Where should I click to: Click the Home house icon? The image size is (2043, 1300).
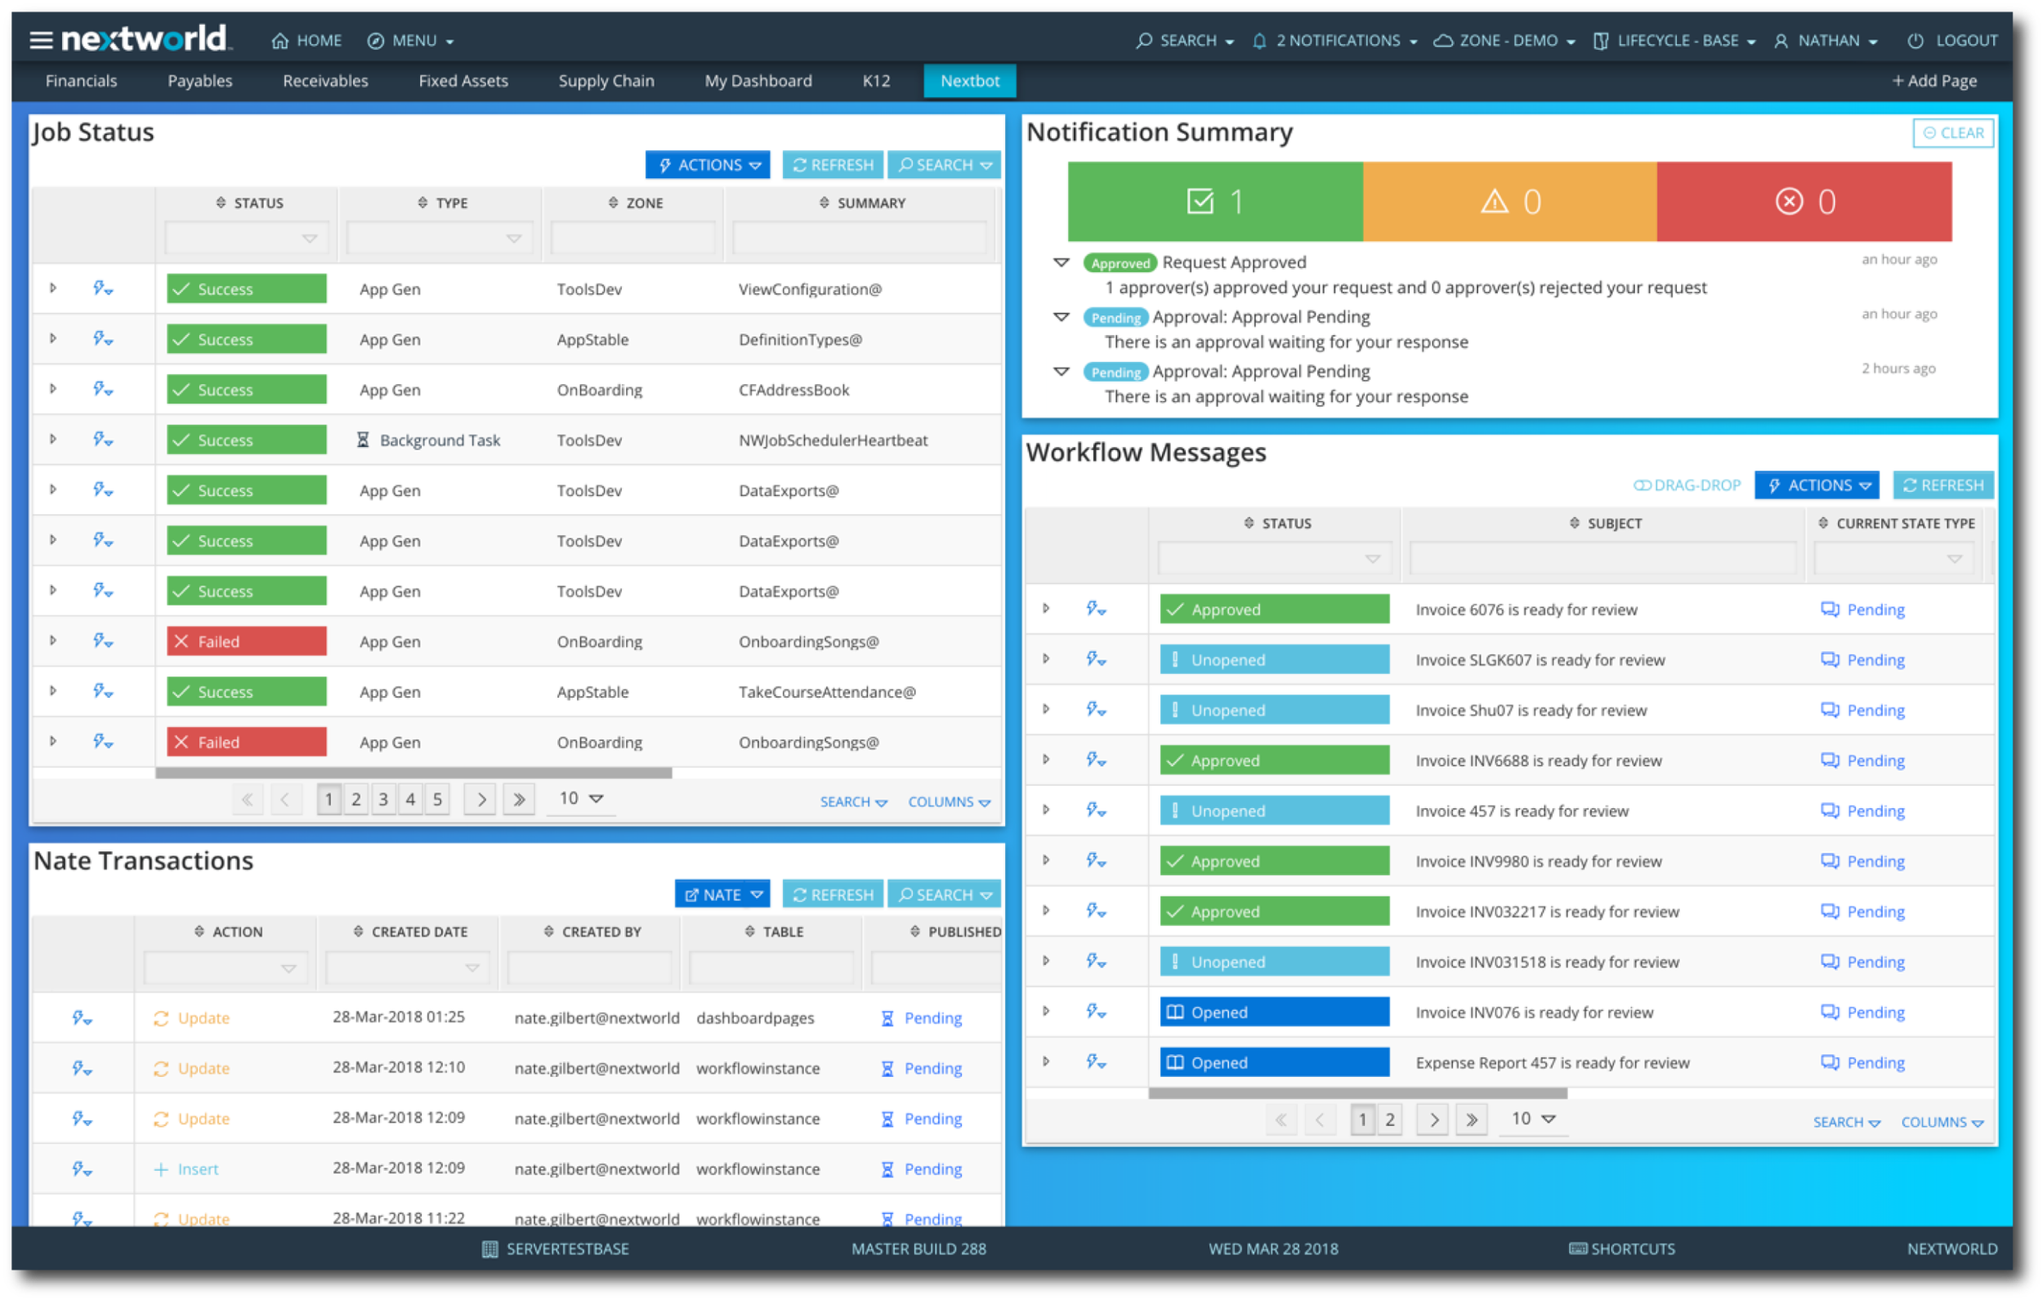280,41
